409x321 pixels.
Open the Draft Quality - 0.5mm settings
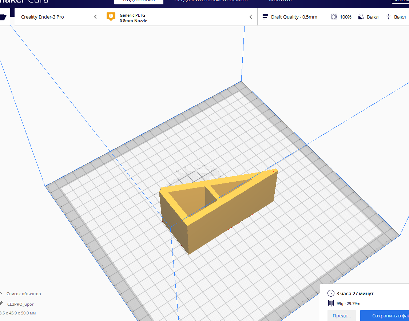294,17
